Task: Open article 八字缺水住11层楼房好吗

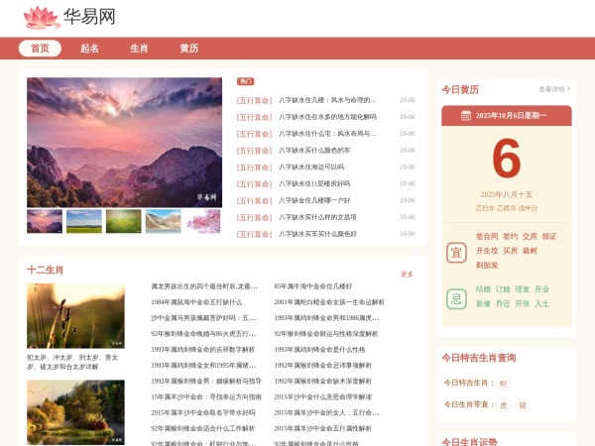Action: coord(314,183)
